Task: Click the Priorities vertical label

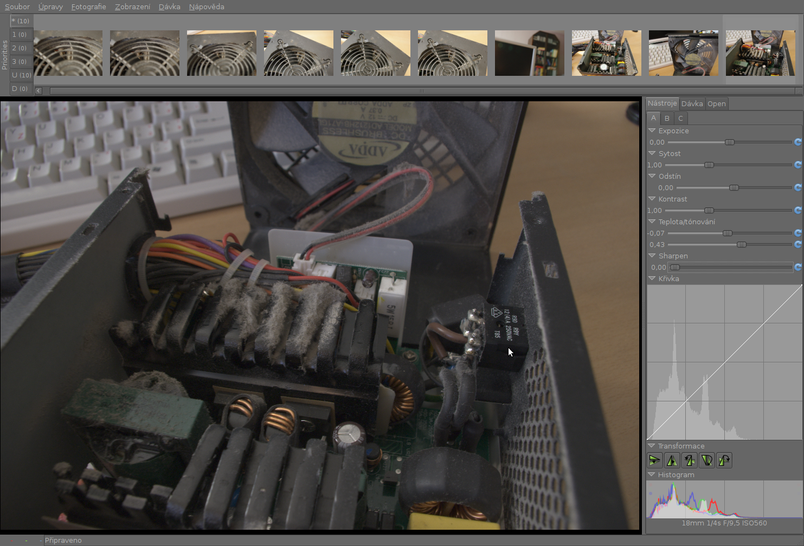Action: tap(4, 55)
